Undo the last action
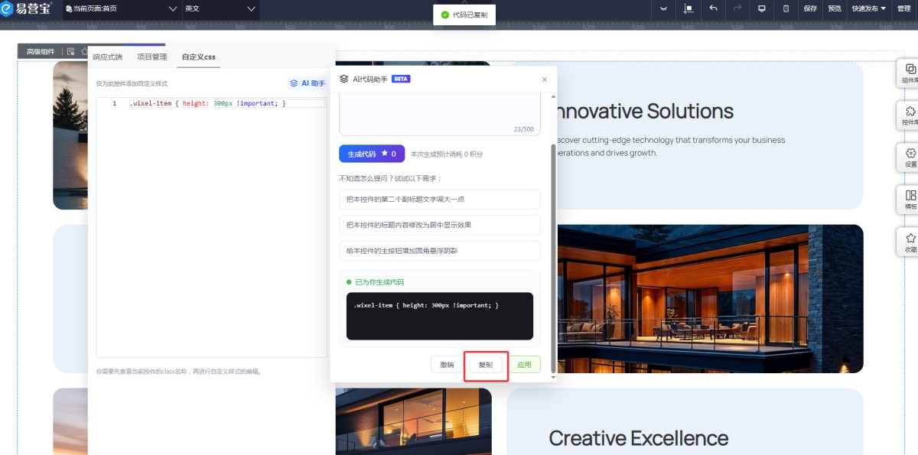Screen dimensions: 918x455 (713, 9)
